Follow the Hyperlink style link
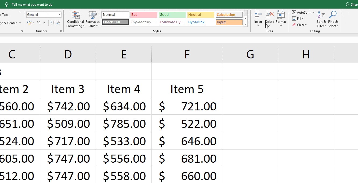This screenshot has height=183, width=358. tap(196, 22)
